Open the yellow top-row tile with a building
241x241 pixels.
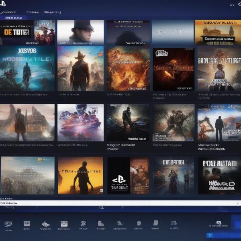[x=218, y=32]
